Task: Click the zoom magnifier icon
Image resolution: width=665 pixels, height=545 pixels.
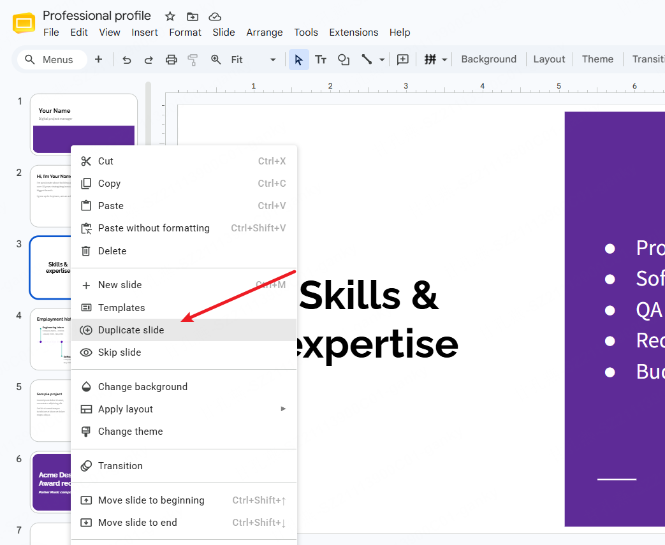Action: 216,60
